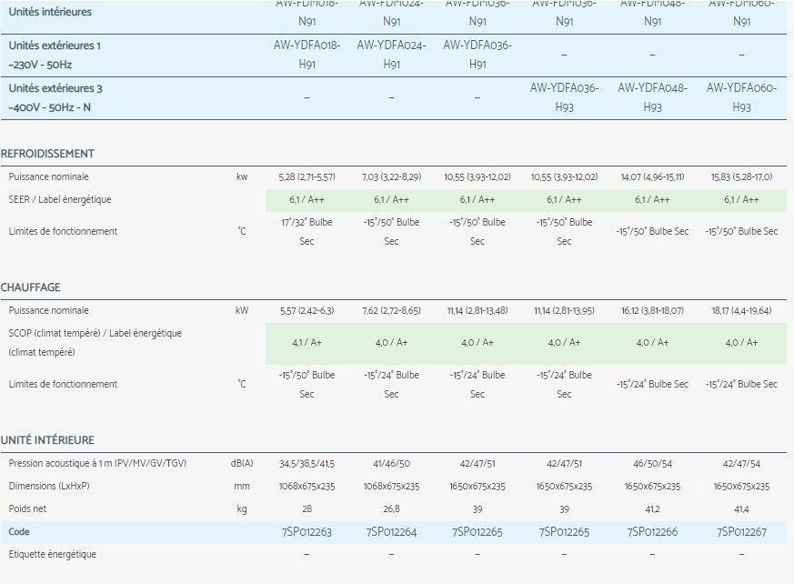The image size is (794, 584).
Task: Click outdoor unit AW-YDFA060-H93 cell
Action: click(741, 97)
